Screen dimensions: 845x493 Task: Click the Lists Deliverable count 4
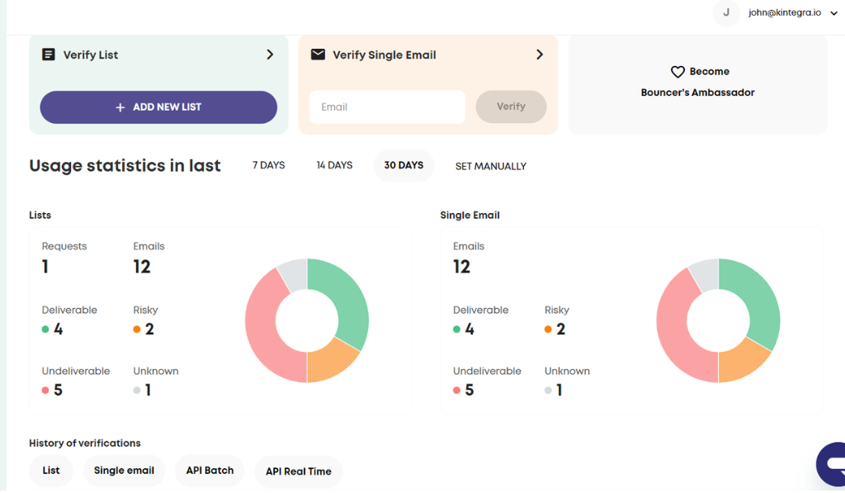pyautogui.click(x=59, y=329)
